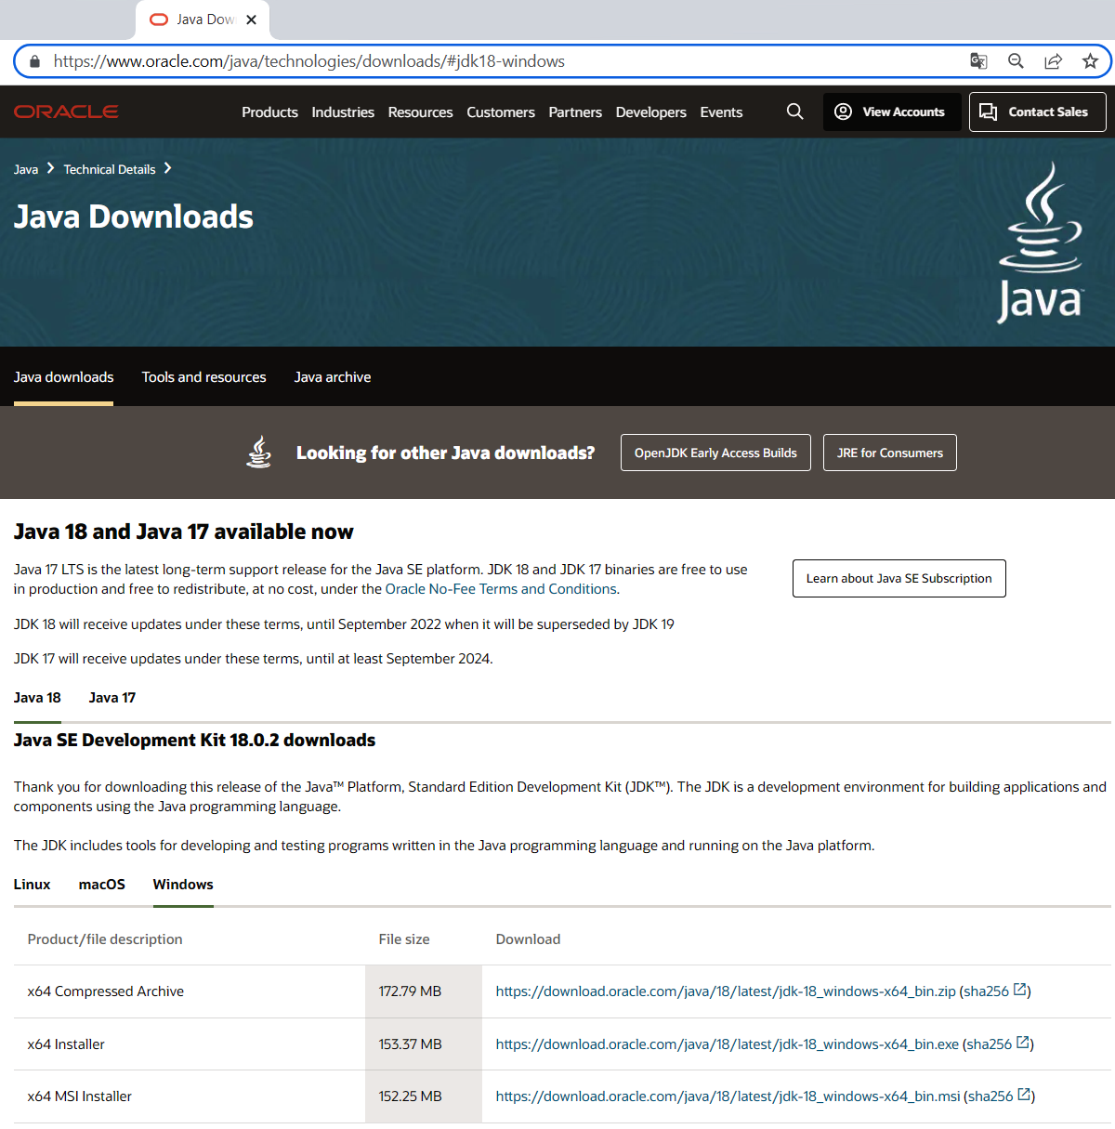Bookmark this page with the star icon
Viewport: 1115px width, 1129px height.
pos(1090,61)
